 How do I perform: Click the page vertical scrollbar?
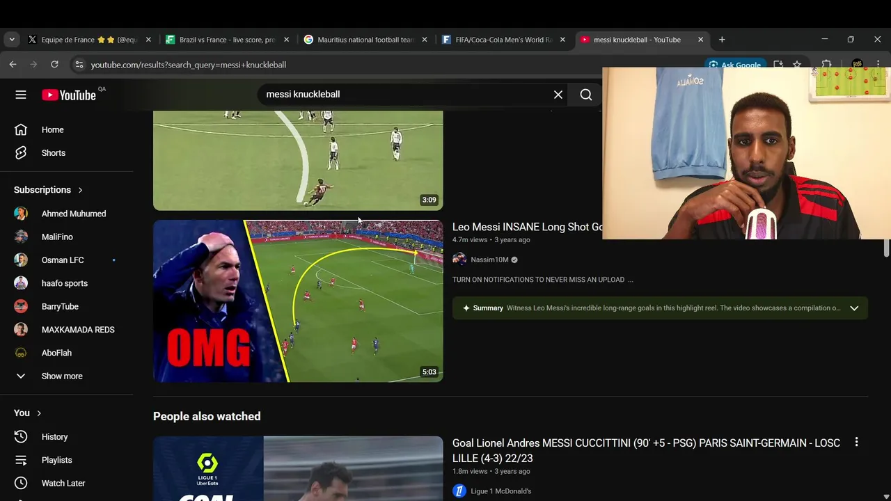(x=886, y=249)
